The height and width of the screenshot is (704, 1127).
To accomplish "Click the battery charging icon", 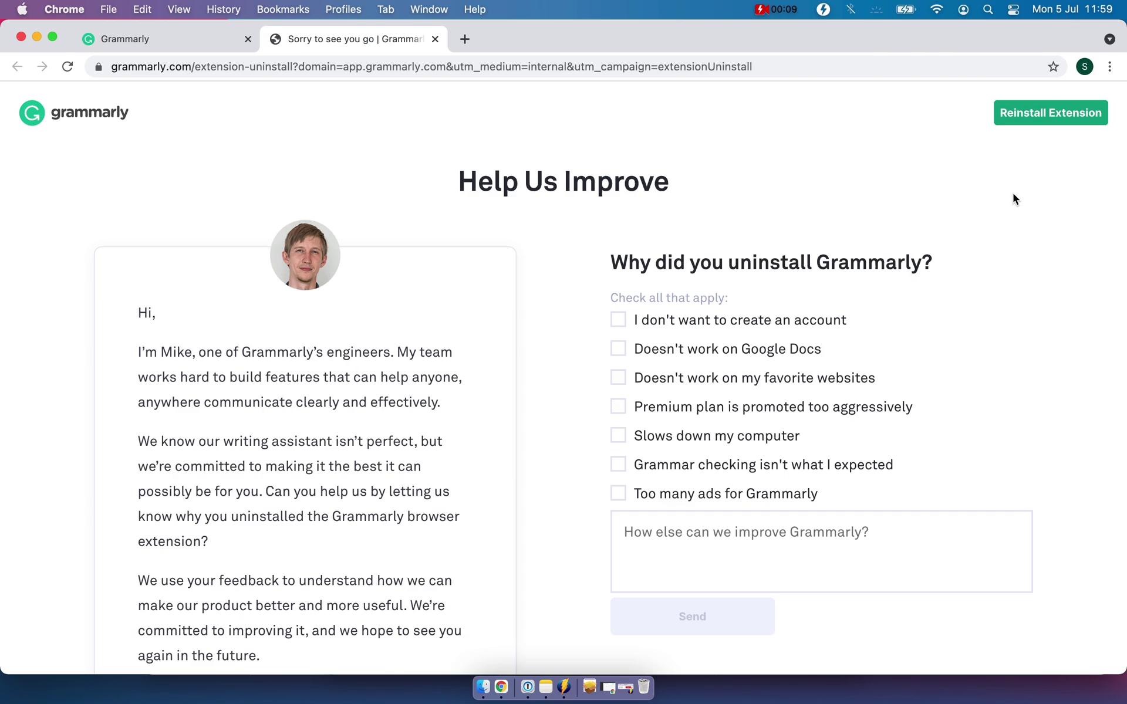I will [906, 9].
